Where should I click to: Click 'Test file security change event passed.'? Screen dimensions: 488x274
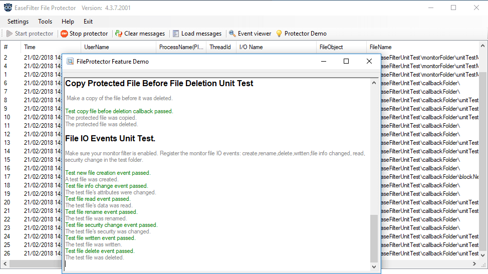(x=111, y=225)
